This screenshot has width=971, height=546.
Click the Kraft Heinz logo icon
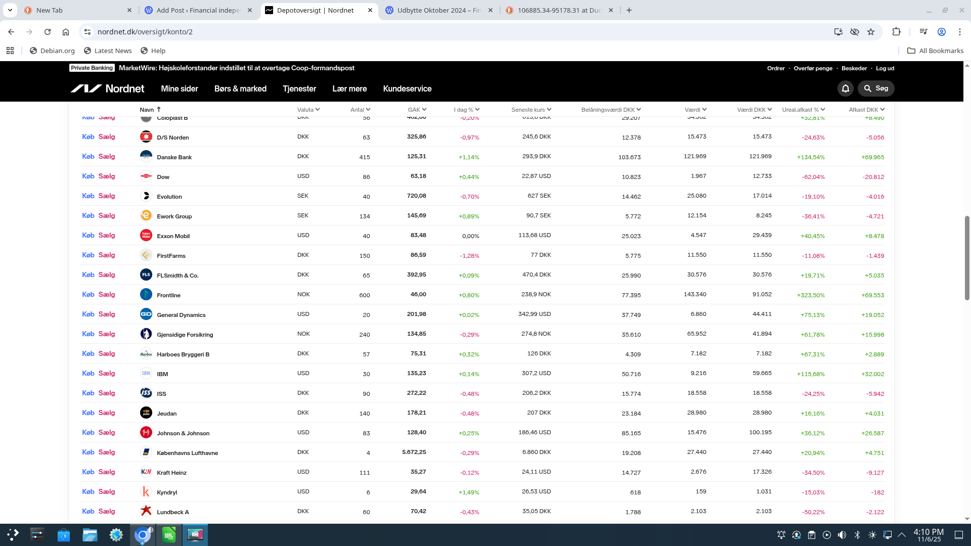click(x=146, y=472)
